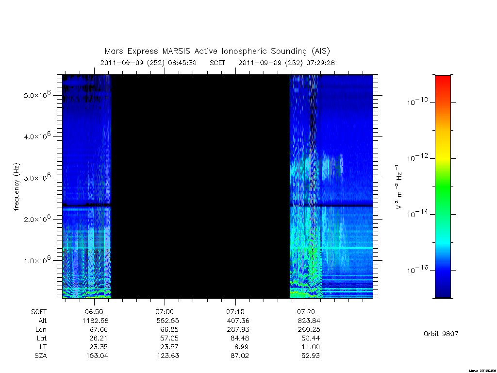Click the 10^-14 color bar tick label
The width and height of the screenshot is (497, 373).
417,214
